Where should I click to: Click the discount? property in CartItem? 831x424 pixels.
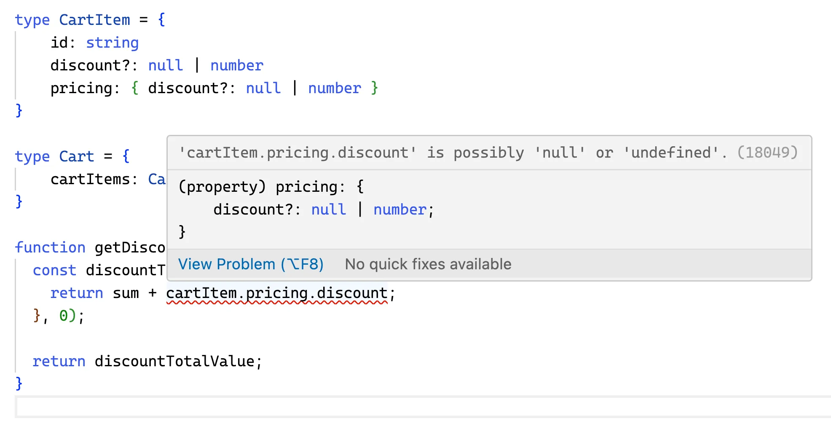[93, 65]
